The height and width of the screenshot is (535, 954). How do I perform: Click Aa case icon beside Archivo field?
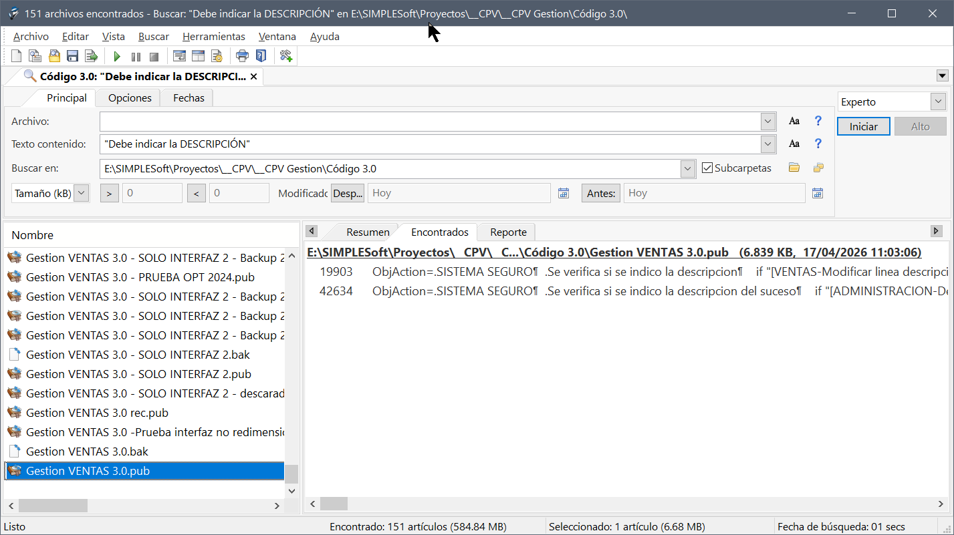794,122
